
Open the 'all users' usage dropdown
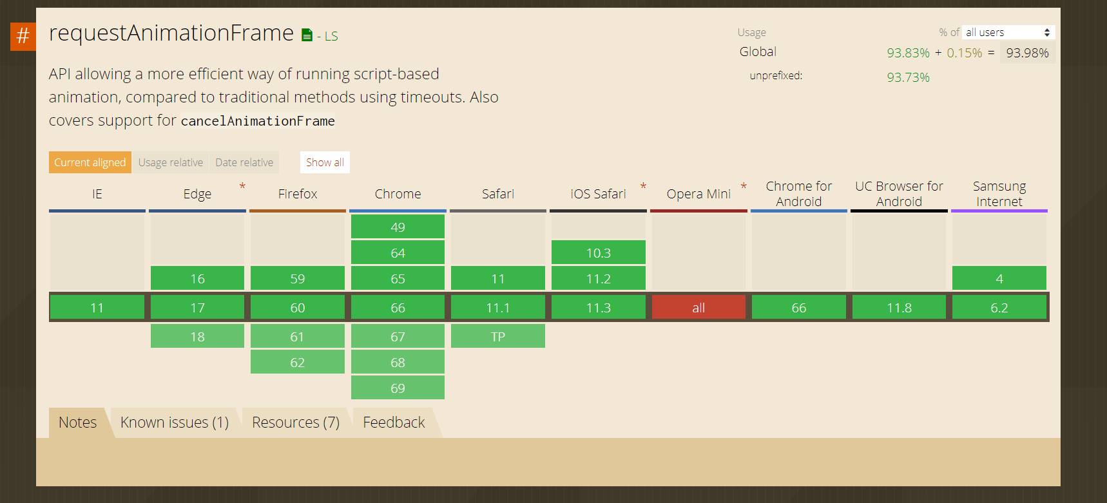pyautogui.click(x=1008, y=32)
